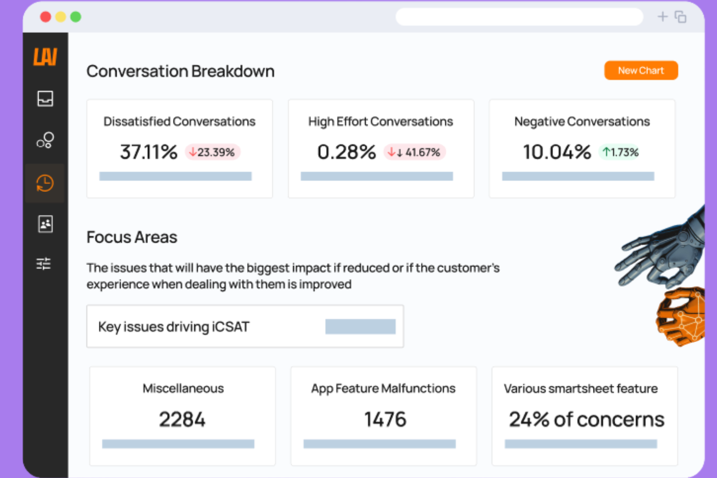
Task: Click the App Feature Malfunctions count 1476
Action: (384, 419)
